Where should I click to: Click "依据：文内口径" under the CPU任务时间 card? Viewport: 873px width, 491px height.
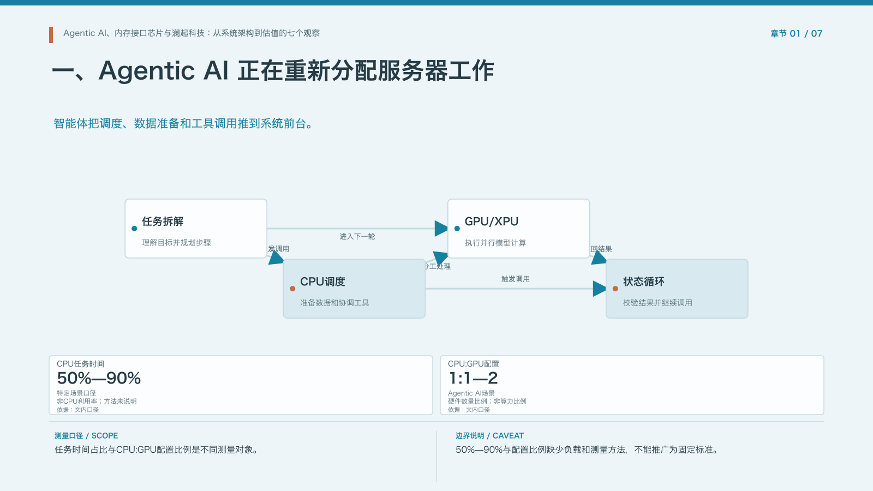tap(77, 409)
